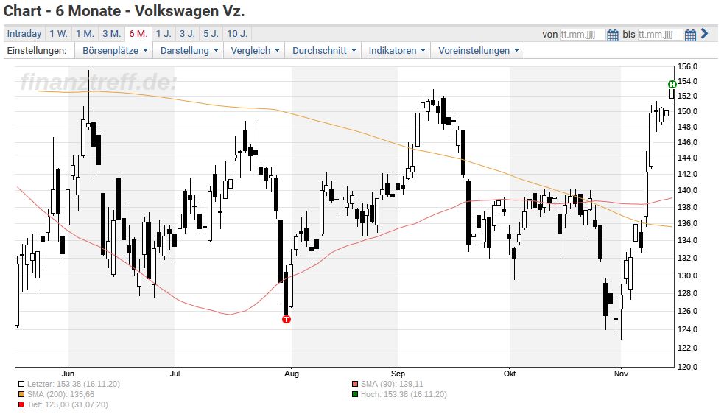The height and width of the screenshot is (417, 724).
Task: Select the 1 W. time range tab
Action: (x=59, y=34)
